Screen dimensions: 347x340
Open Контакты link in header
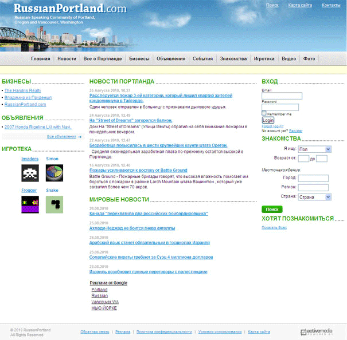[331, 5]
